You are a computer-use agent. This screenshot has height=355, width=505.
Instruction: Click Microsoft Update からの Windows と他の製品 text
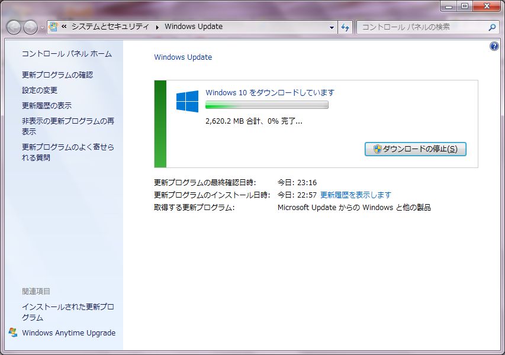354,208
